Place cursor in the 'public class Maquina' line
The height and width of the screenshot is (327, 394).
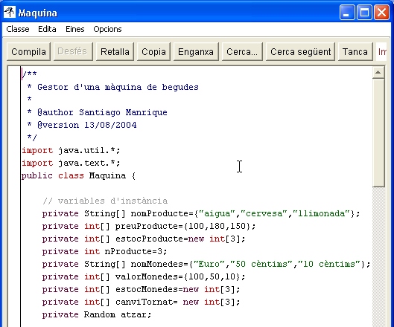click(78, 176)
